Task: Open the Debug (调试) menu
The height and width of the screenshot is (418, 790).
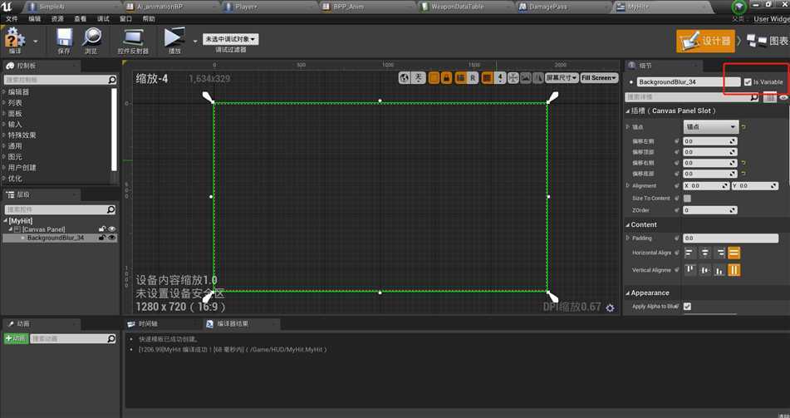Action: pyautogui.click(x=103, y=18)
